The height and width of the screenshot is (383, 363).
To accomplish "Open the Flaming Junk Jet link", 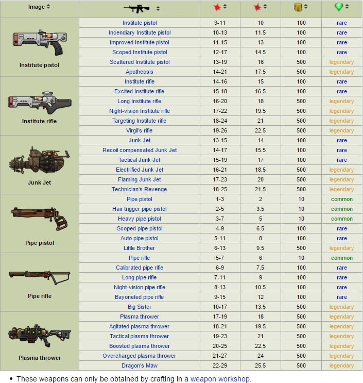I will click(x=140, y=179).
